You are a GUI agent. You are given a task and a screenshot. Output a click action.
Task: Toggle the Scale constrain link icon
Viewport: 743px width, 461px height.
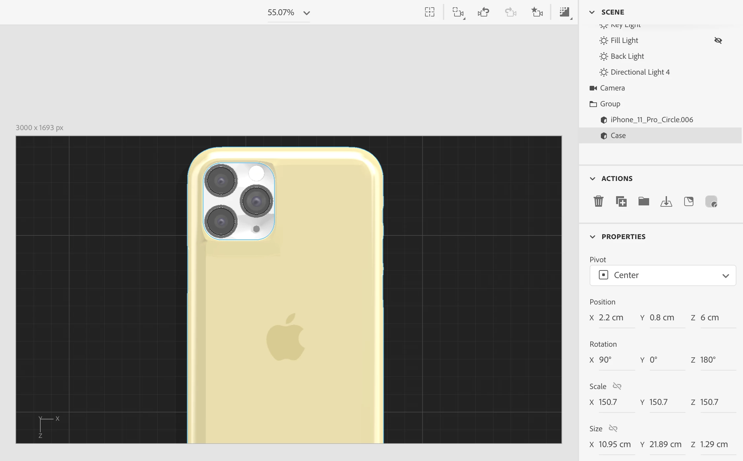click(617, 386)
